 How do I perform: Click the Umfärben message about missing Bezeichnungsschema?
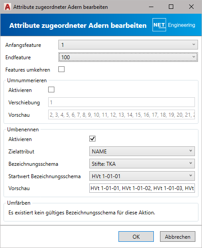tap(82, 213)
